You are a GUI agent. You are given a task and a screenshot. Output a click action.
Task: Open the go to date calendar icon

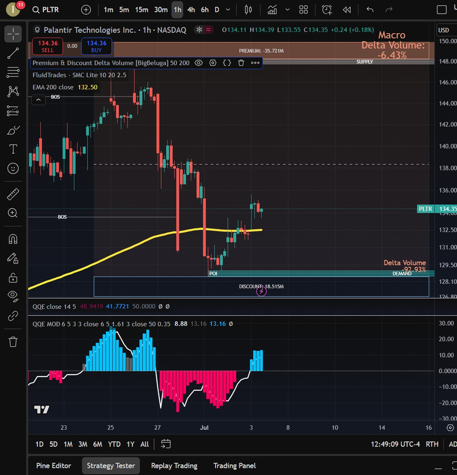166,444
